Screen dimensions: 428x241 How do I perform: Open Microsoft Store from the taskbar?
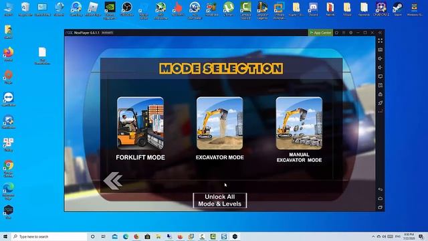(147, 236)
